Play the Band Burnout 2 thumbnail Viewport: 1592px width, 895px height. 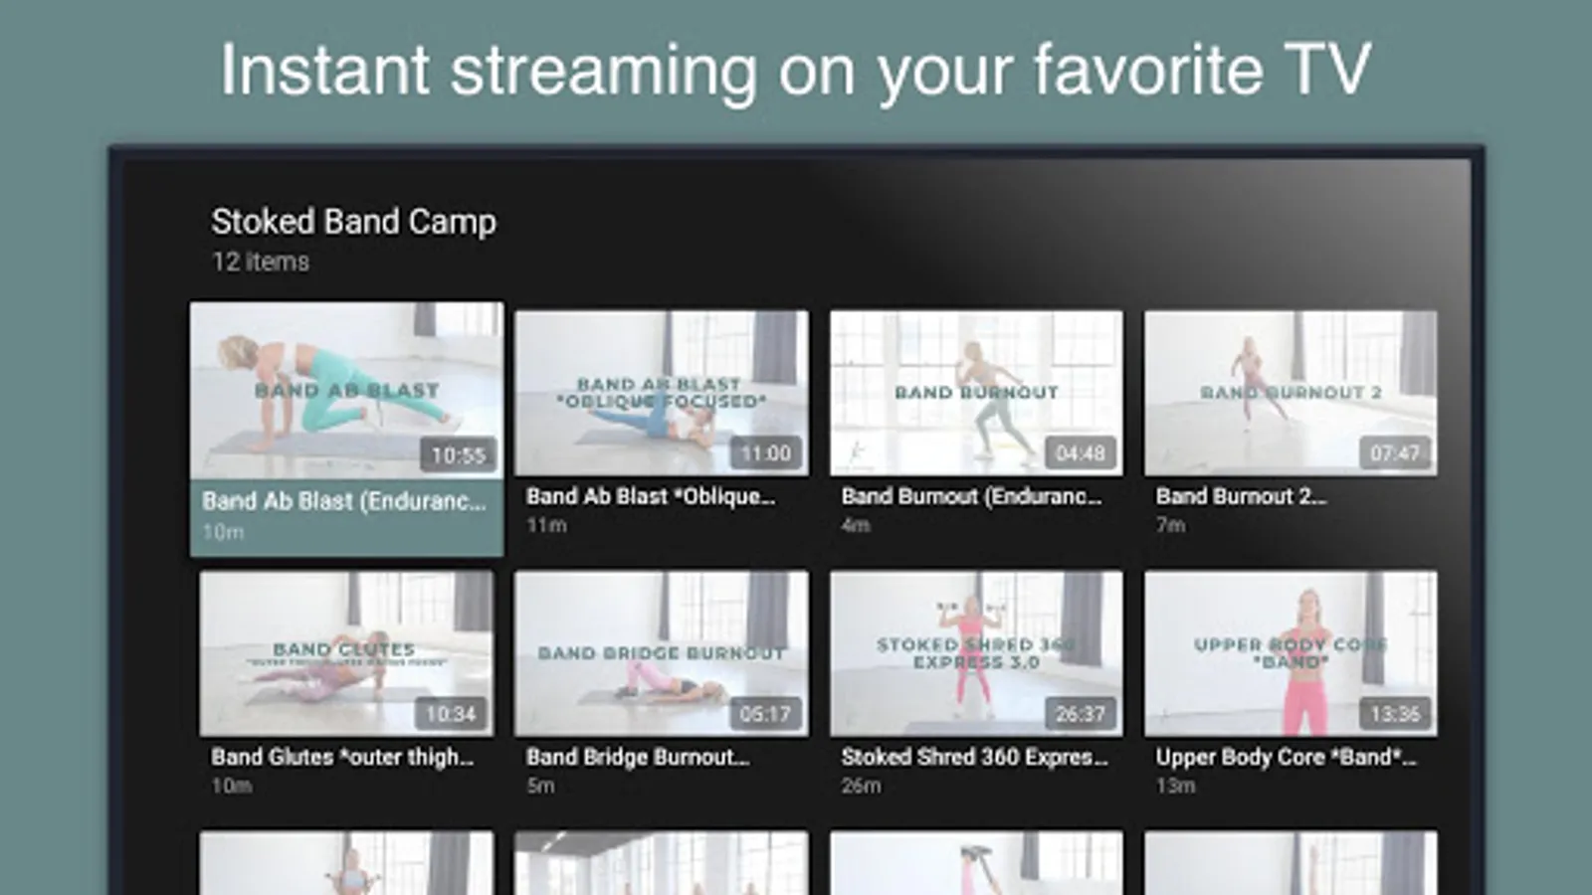point(1291,393)
